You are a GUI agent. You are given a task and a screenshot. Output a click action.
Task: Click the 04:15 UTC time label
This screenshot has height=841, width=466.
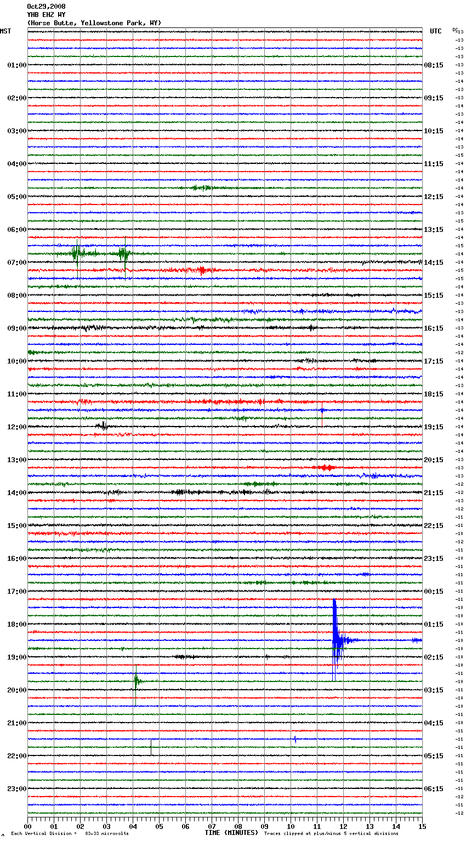(x=434, y=723)
